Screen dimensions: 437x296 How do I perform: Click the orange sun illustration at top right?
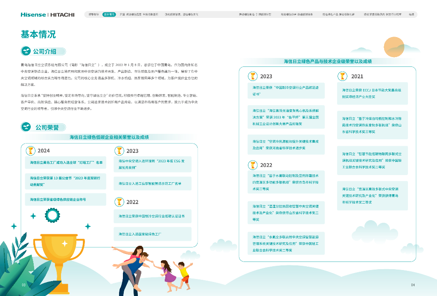[x=393, y=47]
